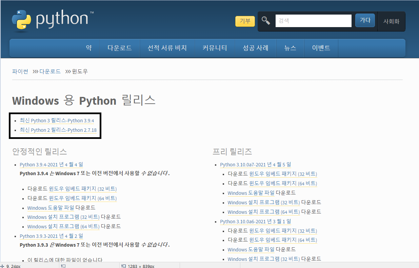419x268 pixels.
Task: Open the 뉴스 navigation menu item
Action: [x=290, y=48]
